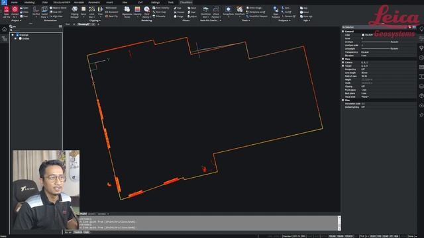Collapse the Drawing1 tree node
The height and width of the screenshot is (238, 424).
(x=13, y=35)
